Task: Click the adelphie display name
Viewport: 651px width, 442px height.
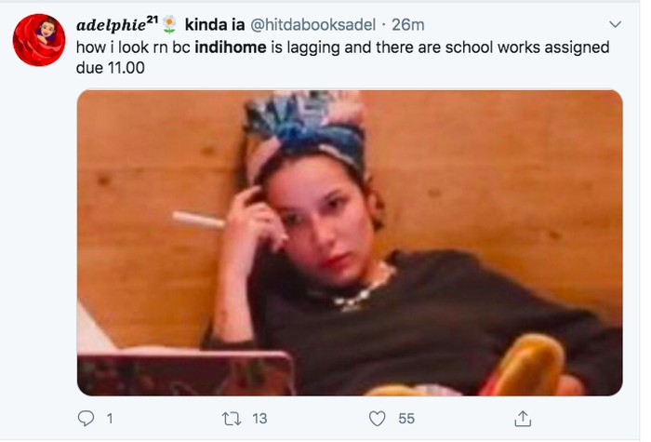Action: click(x=110, y=24)
